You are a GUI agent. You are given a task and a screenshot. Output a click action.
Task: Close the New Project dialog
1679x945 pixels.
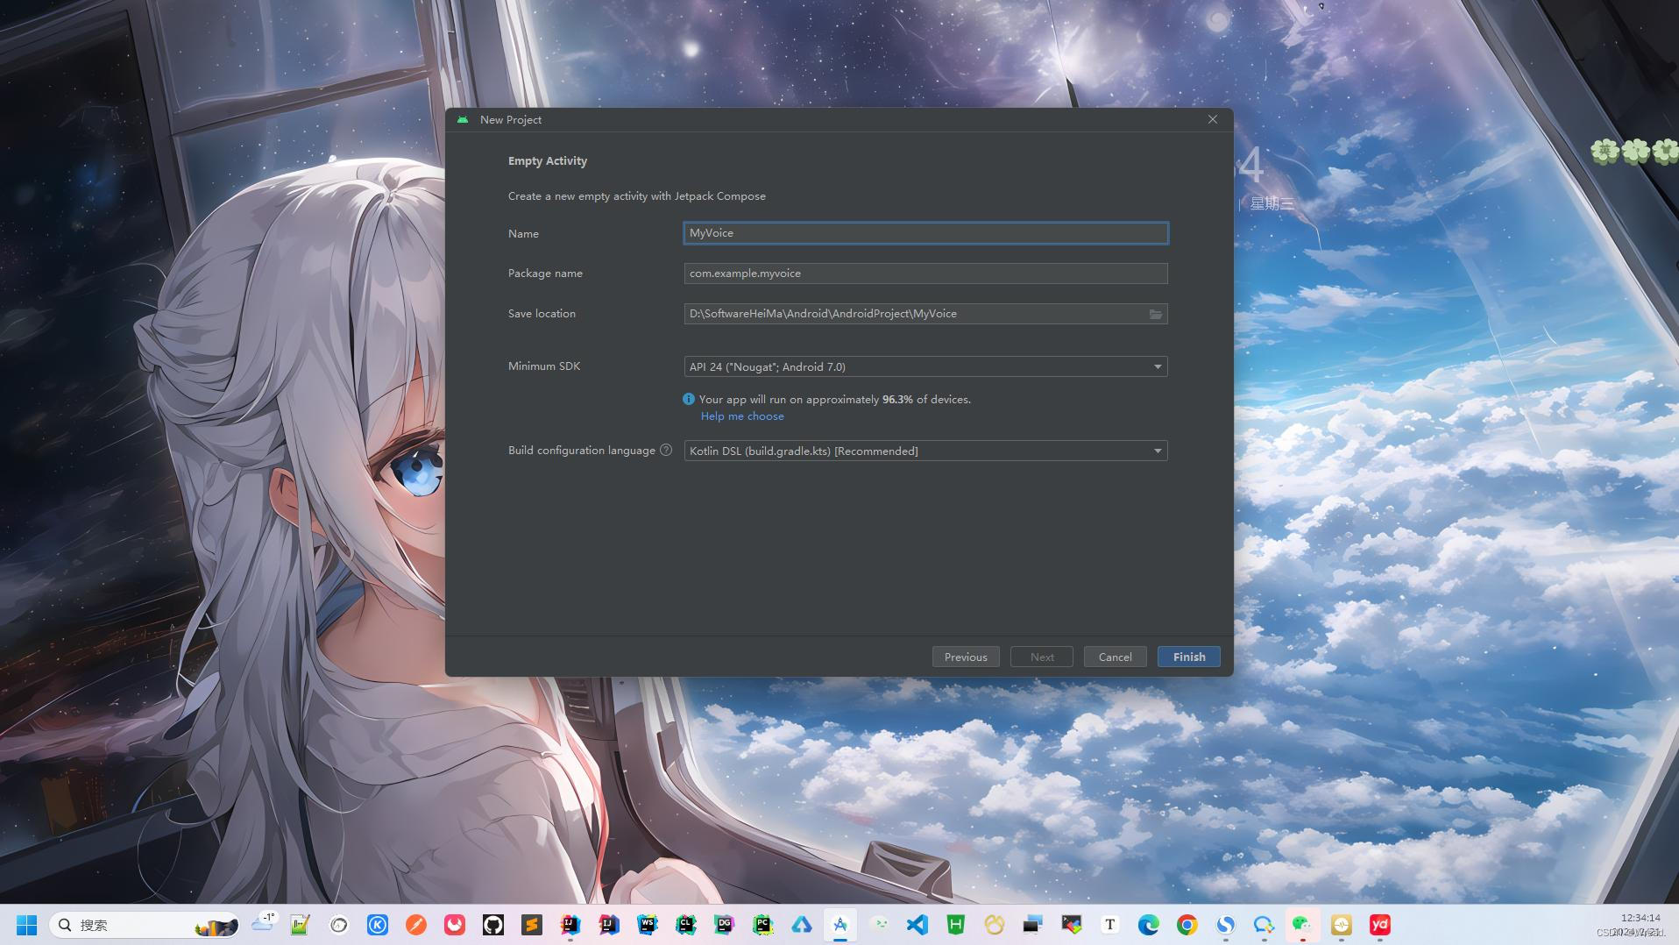pos(1213,119)
